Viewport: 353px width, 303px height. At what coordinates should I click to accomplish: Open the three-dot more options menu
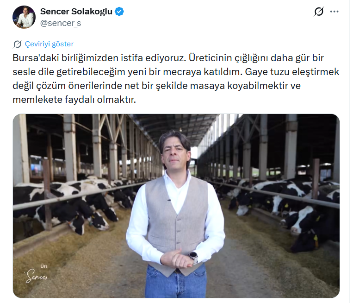click(x=334, y=12)
